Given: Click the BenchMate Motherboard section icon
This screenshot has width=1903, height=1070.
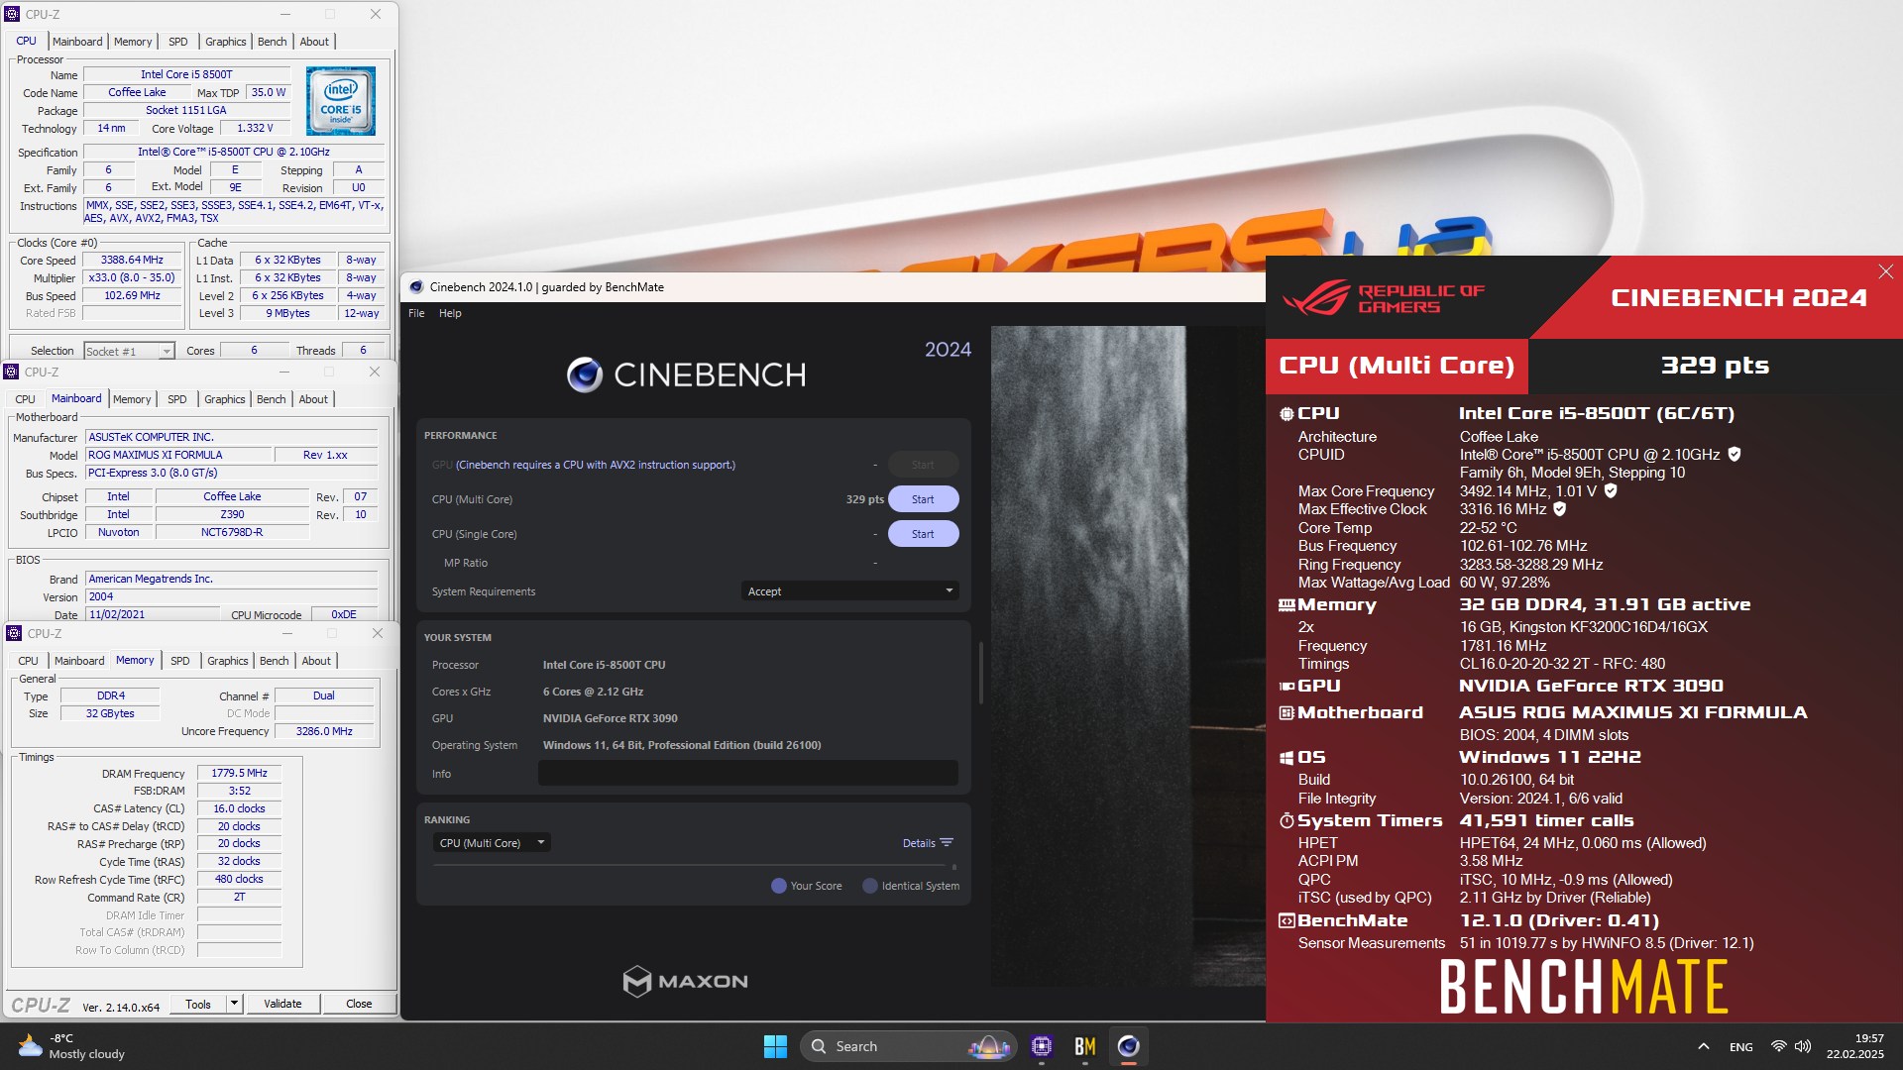Looking at the screenshot, I should click(1287, 713).
